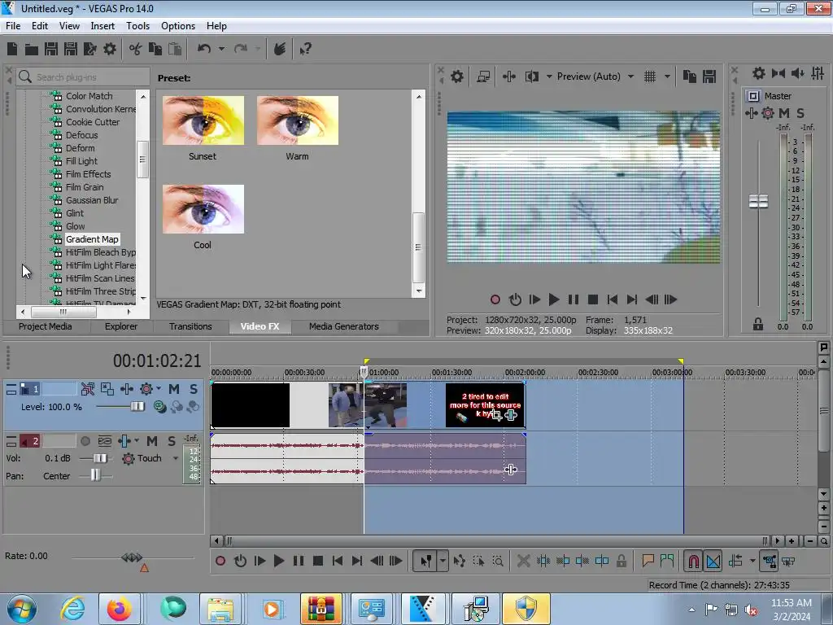Open audio track 2 automation dropdown arrow

coord(137,441)
